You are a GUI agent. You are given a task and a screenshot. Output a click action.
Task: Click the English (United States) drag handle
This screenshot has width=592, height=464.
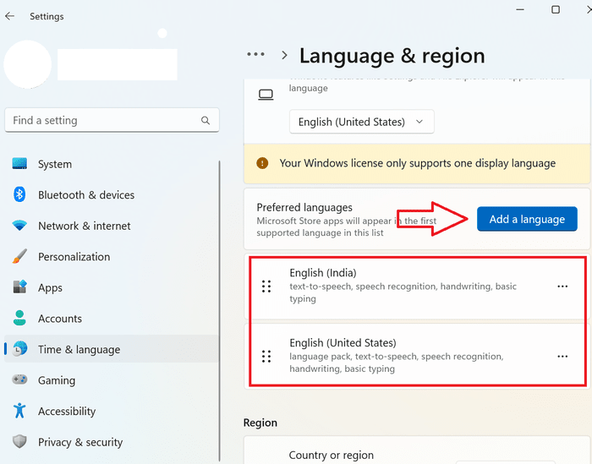[266, 357]
